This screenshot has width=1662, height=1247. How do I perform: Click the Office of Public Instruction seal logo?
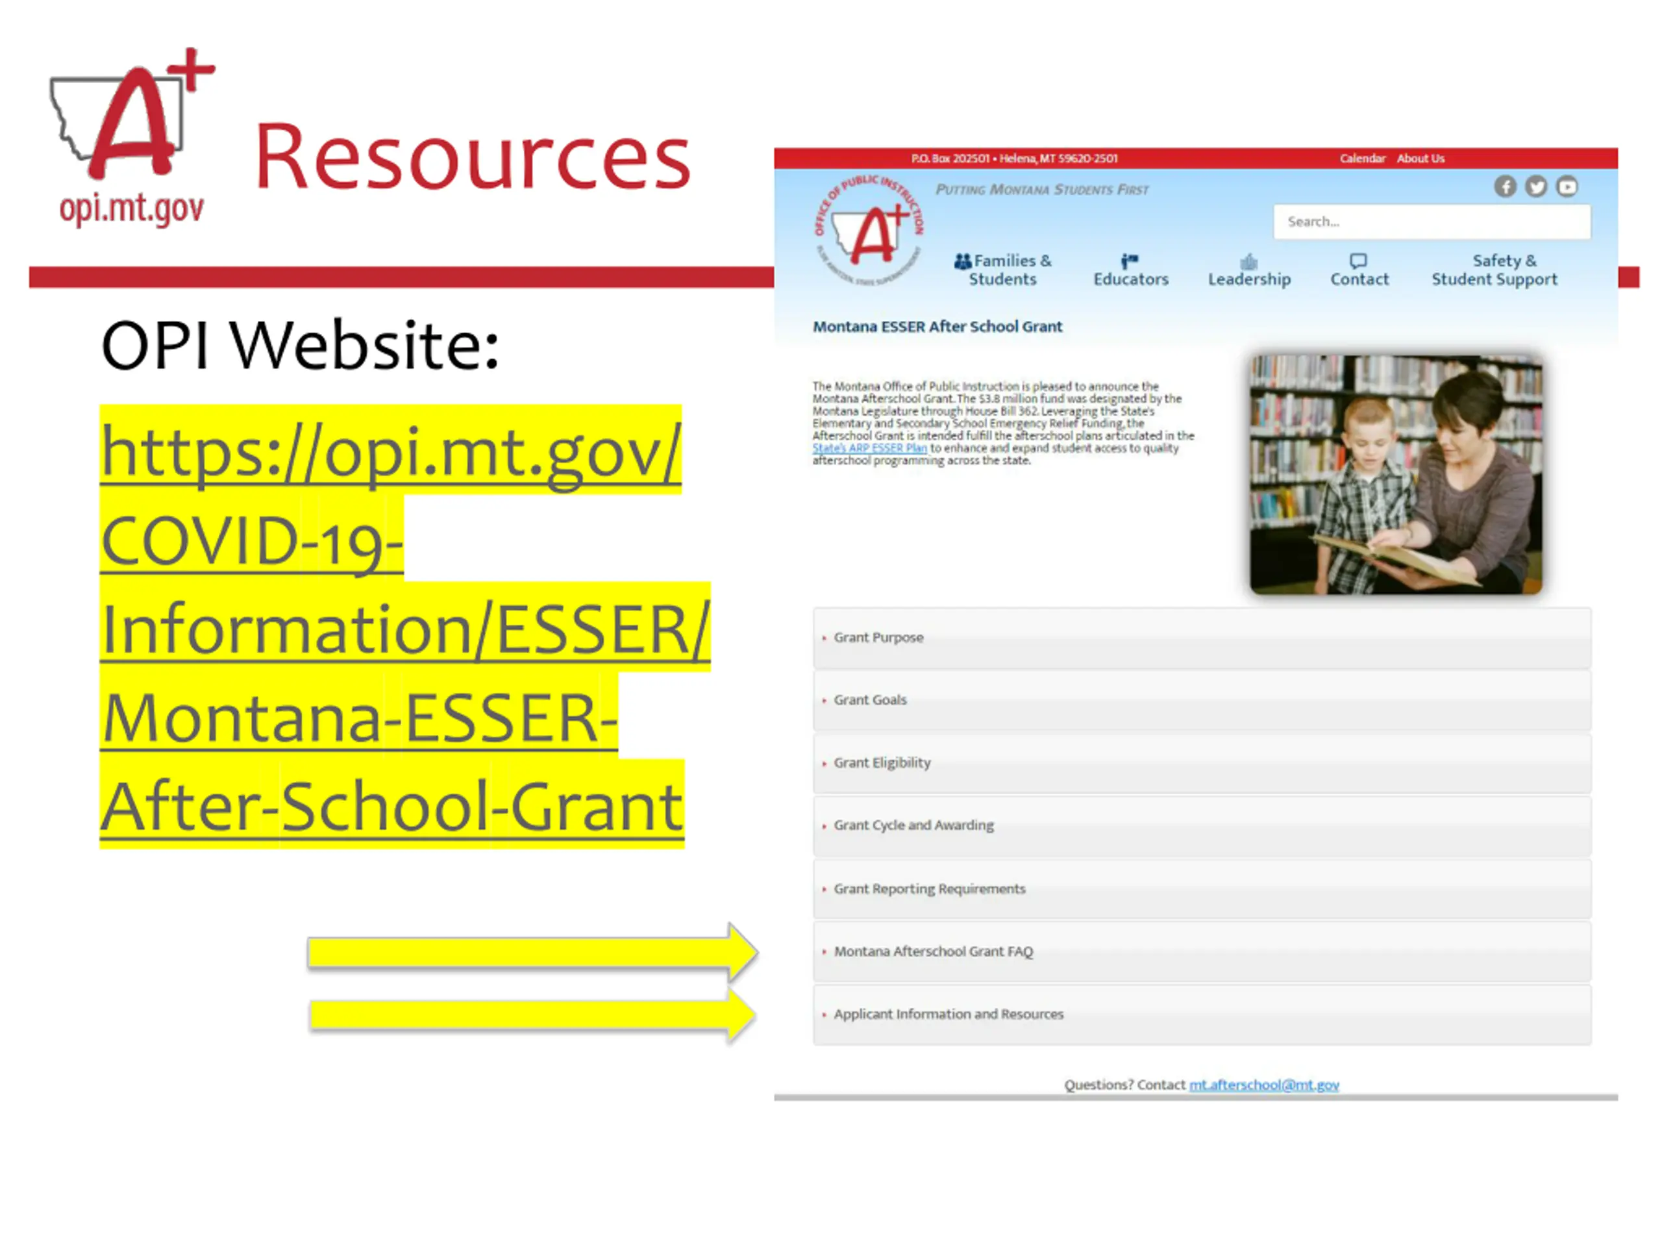pyautogui.click(x=869, y=231)
